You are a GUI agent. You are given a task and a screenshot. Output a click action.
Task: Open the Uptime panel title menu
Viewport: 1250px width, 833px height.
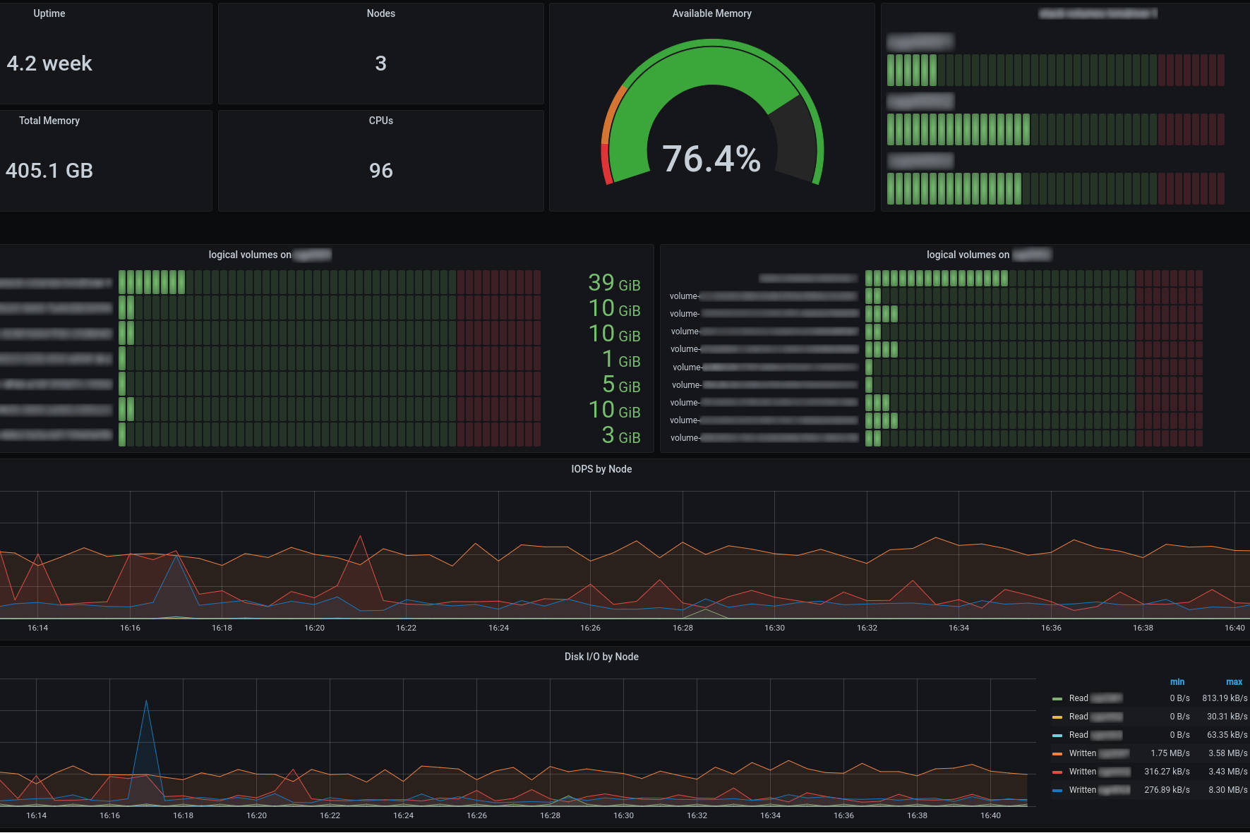[x=49, y=13]
